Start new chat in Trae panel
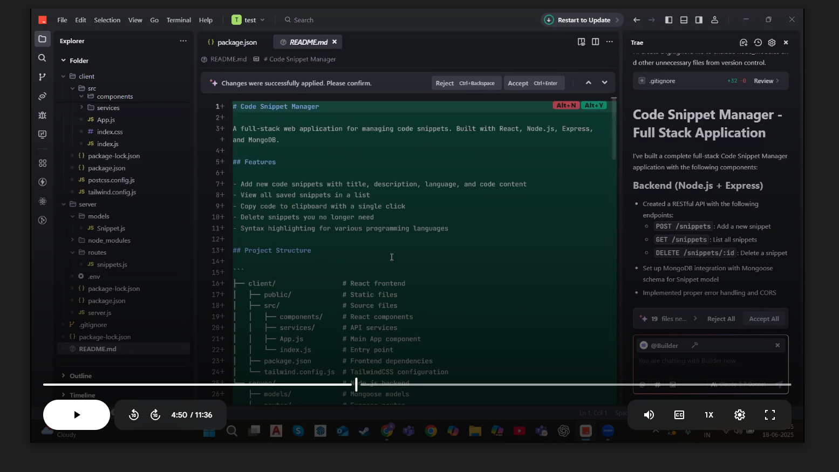The image size is (839, 472). click(x=743, y=43)
